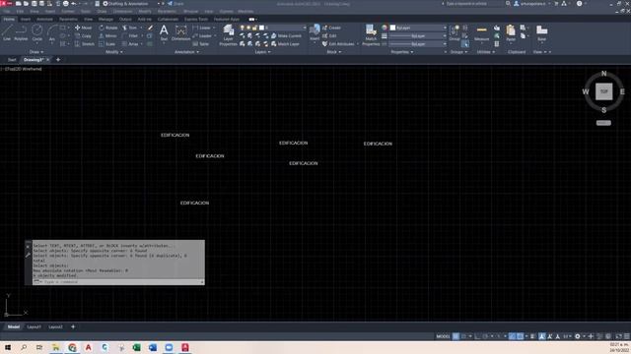Add a new drawing tab
631x354 pixels.
tap(58, 60)
